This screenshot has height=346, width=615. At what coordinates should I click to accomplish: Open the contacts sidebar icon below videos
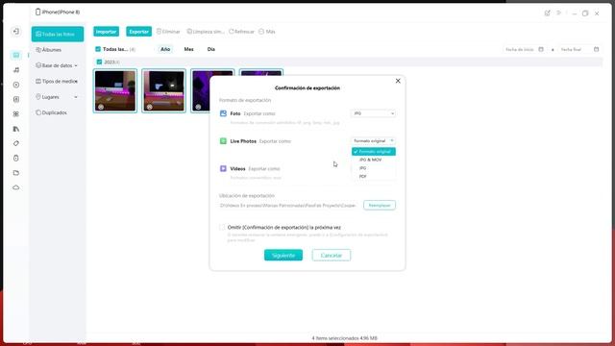click(16, 99)
